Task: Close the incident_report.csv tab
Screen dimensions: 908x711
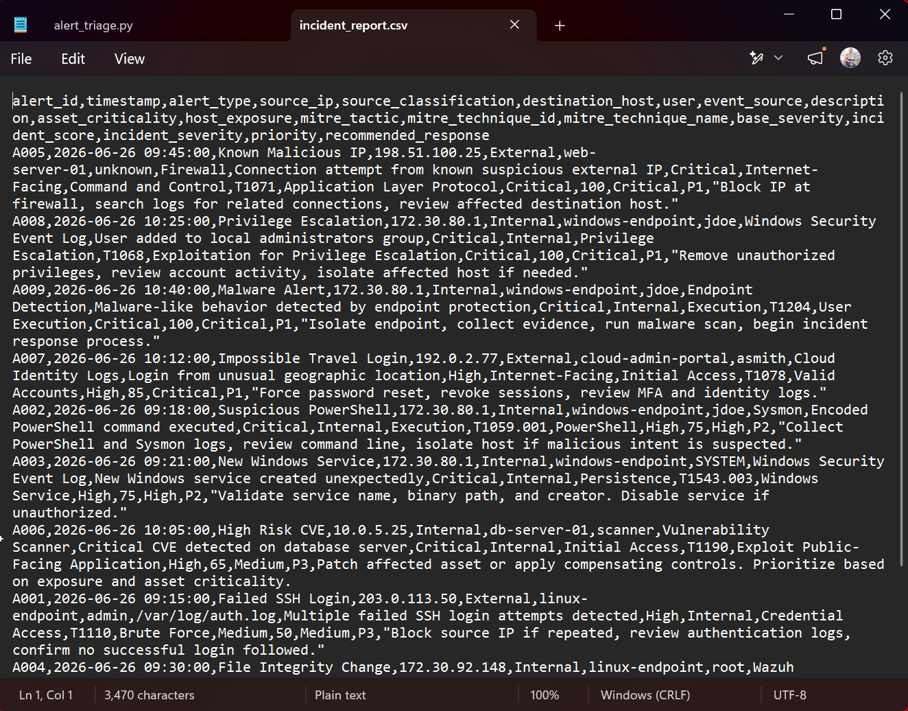Action: pyautogui.click(x=514, y=25)
